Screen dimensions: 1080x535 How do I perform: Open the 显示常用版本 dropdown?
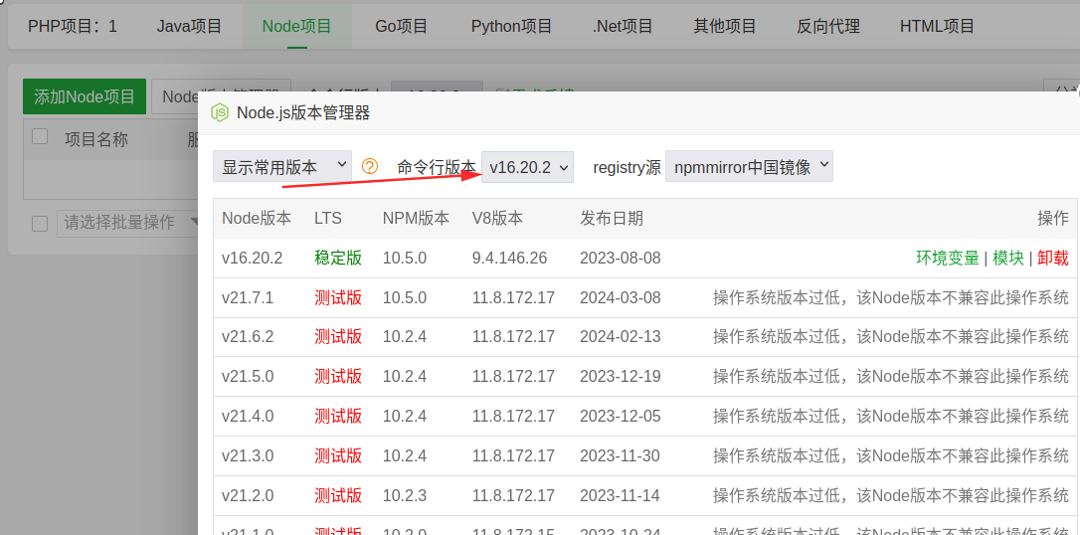(282, 167)
